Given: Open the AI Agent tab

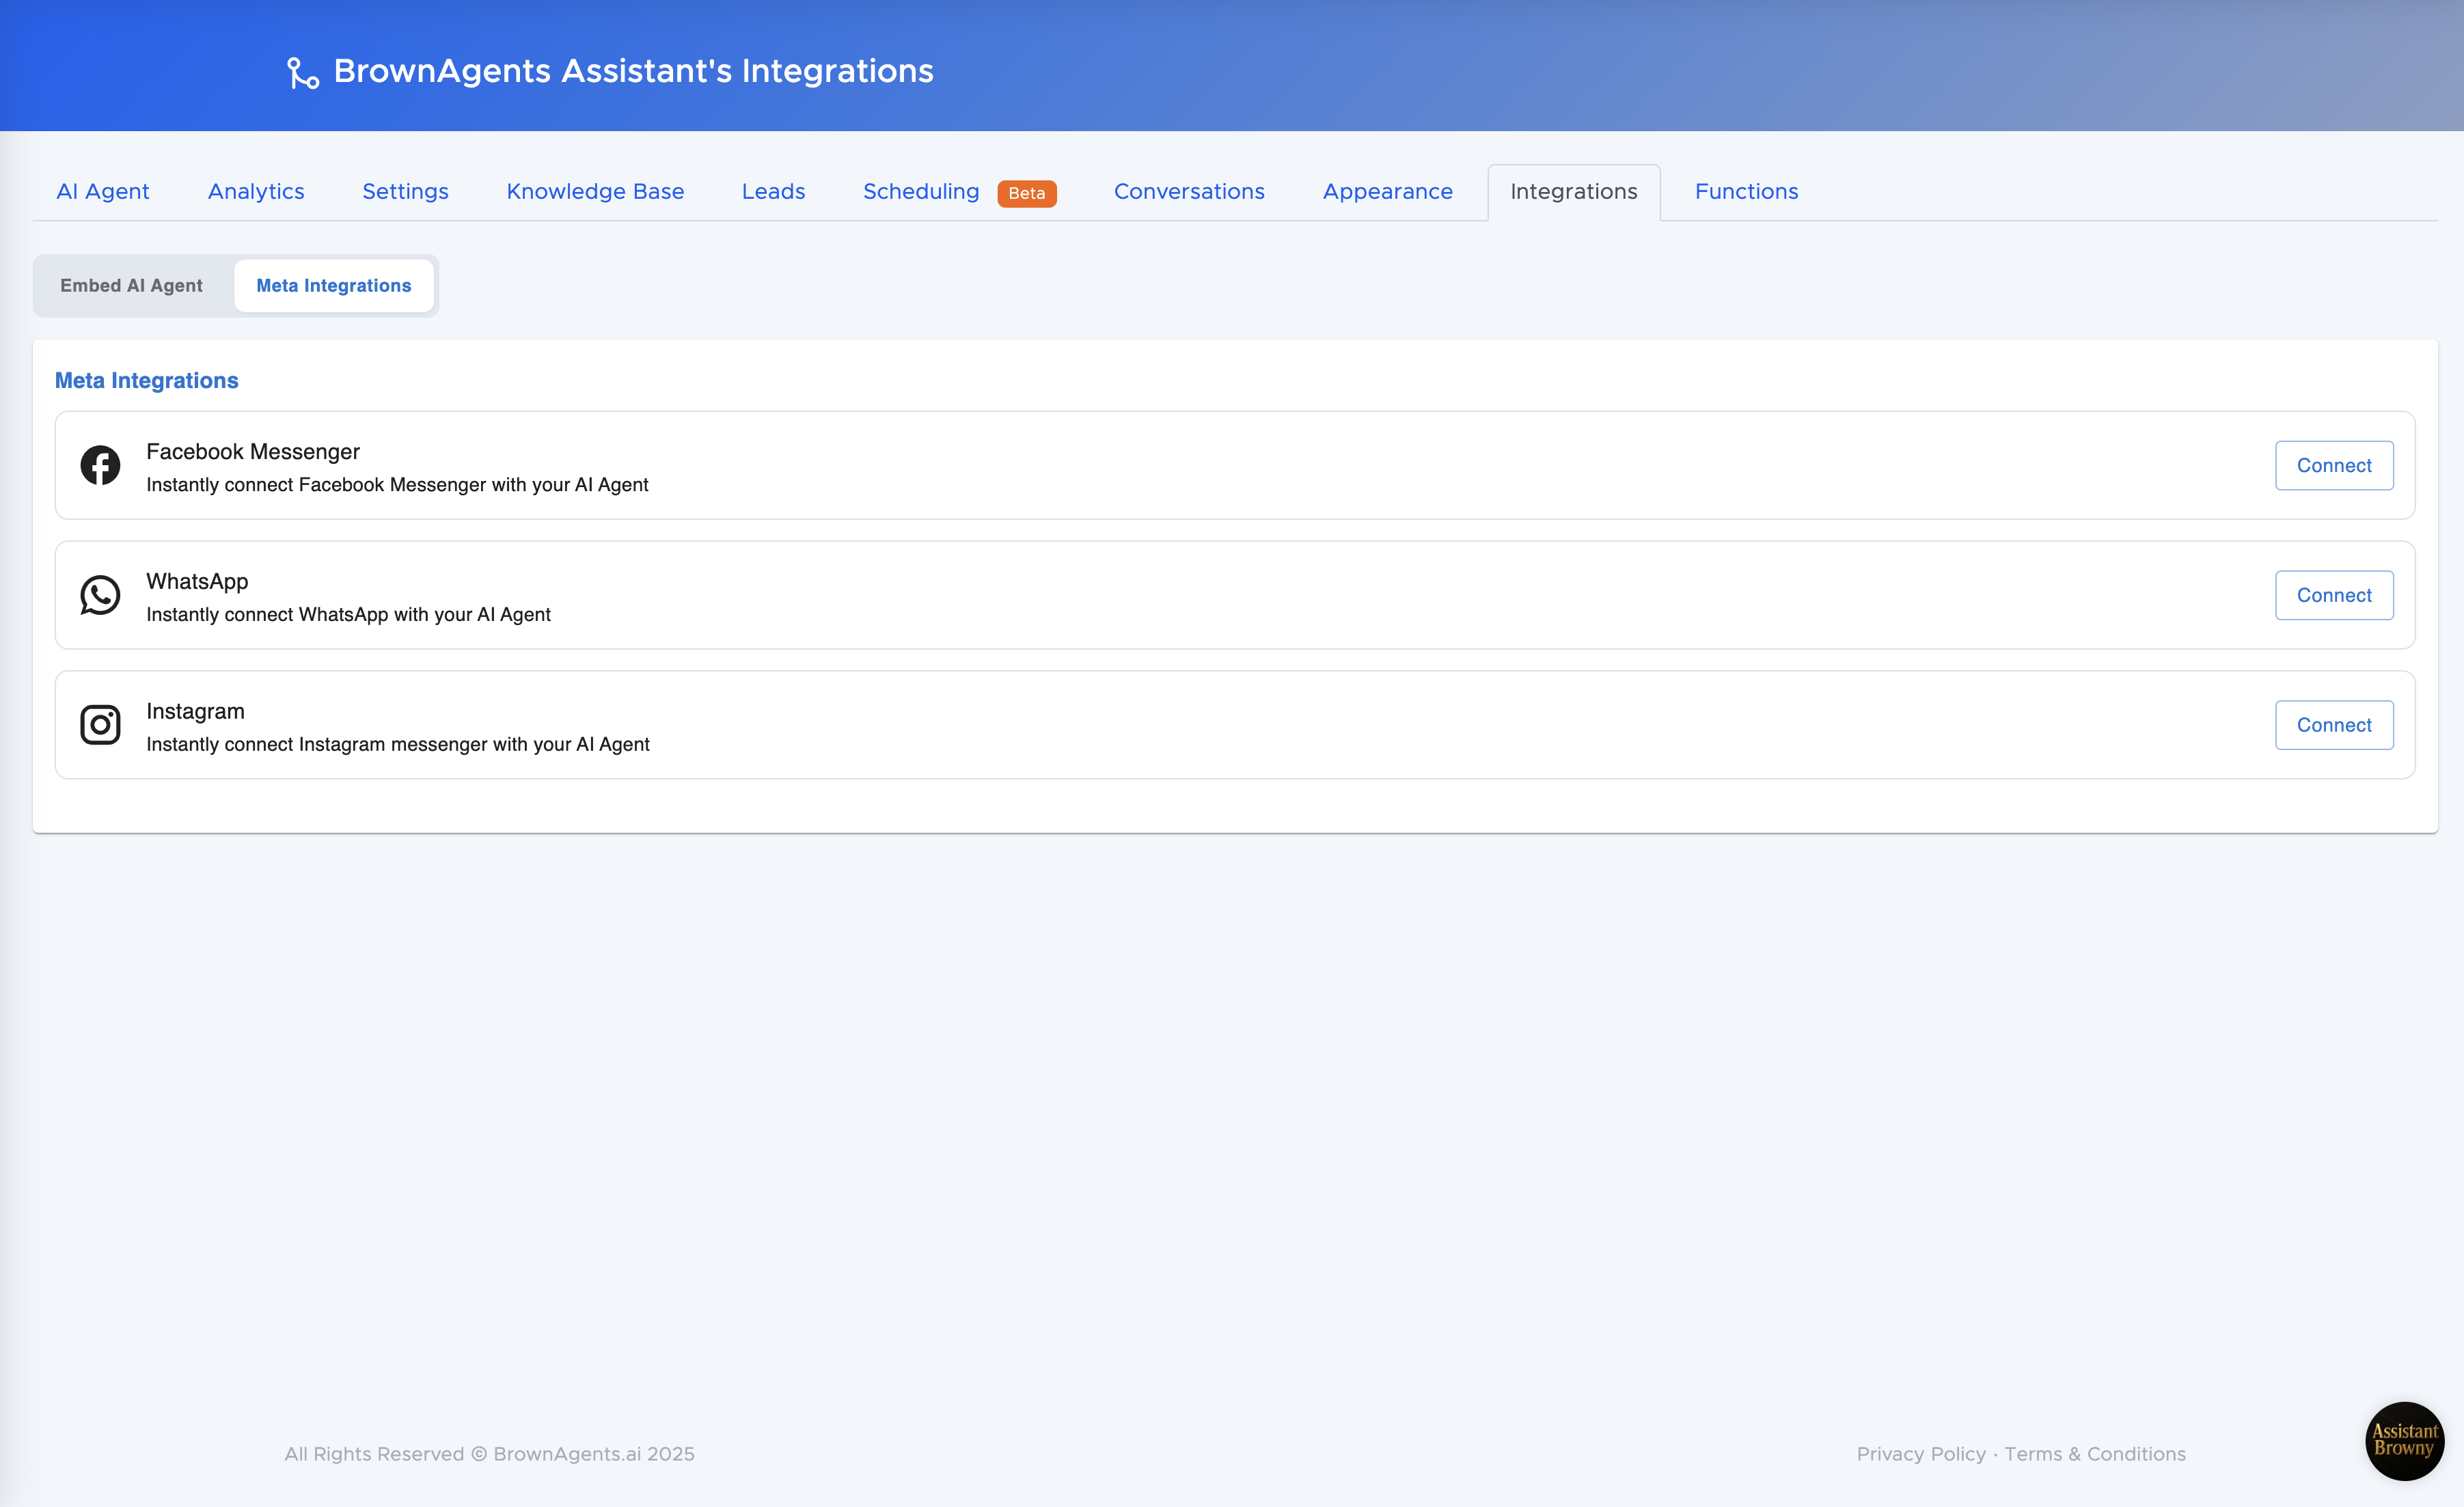Looking at the screenshot, I should (102, 192).
